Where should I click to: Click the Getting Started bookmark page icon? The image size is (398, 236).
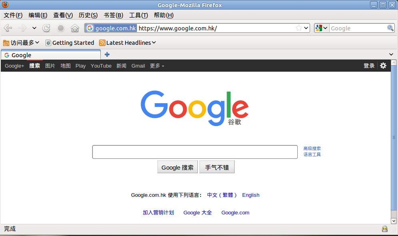48,43
